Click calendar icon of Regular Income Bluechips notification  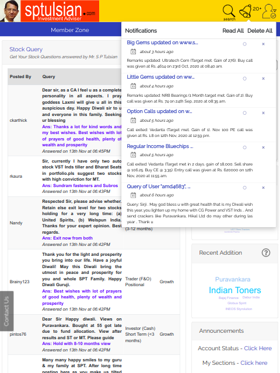click(134, 155)
